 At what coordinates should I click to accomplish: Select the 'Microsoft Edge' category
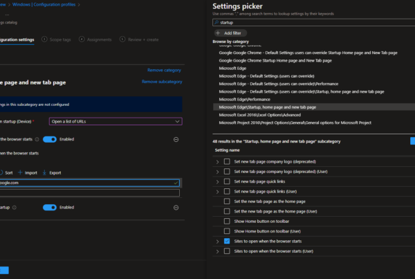pyautogui.click(x=232, y=69)
